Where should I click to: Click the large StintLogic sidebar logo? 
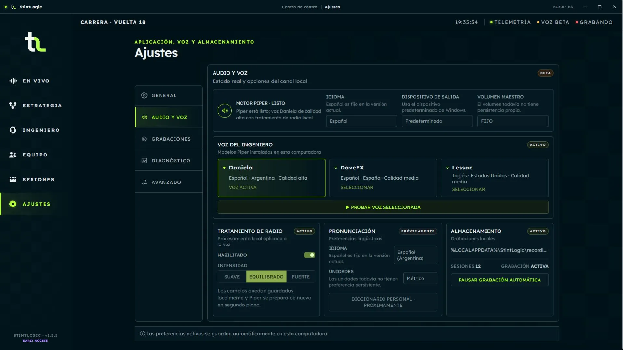pos(35,42)
